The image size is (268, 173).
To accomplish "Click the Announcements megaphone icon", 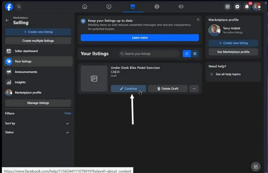I will 8,72.
